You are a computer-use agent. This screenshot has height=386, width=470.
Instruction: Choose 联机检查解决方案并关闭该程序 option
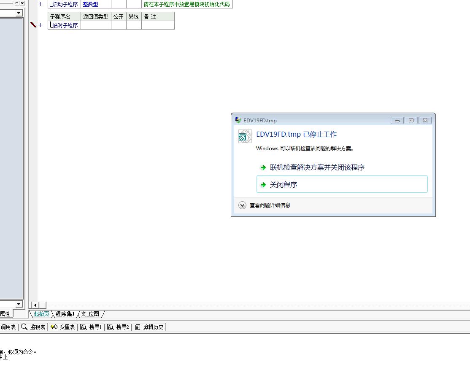317,167
